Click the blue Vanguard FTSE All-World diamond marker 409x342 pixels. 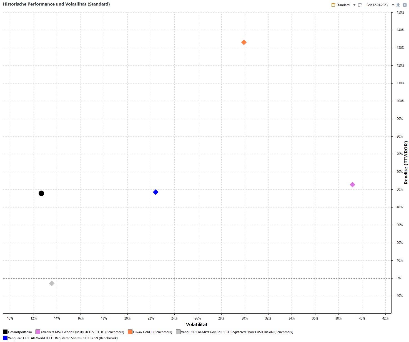[155, 192]
